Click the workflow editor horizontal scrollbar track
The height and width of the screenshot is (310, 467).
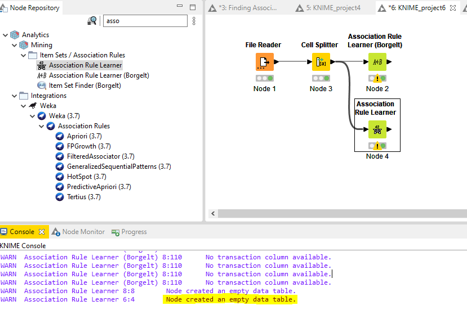tap(343, 213)
